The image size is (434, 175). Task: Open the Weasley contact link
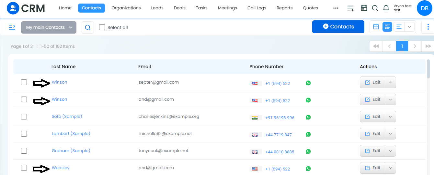click(x=61, y=168)
